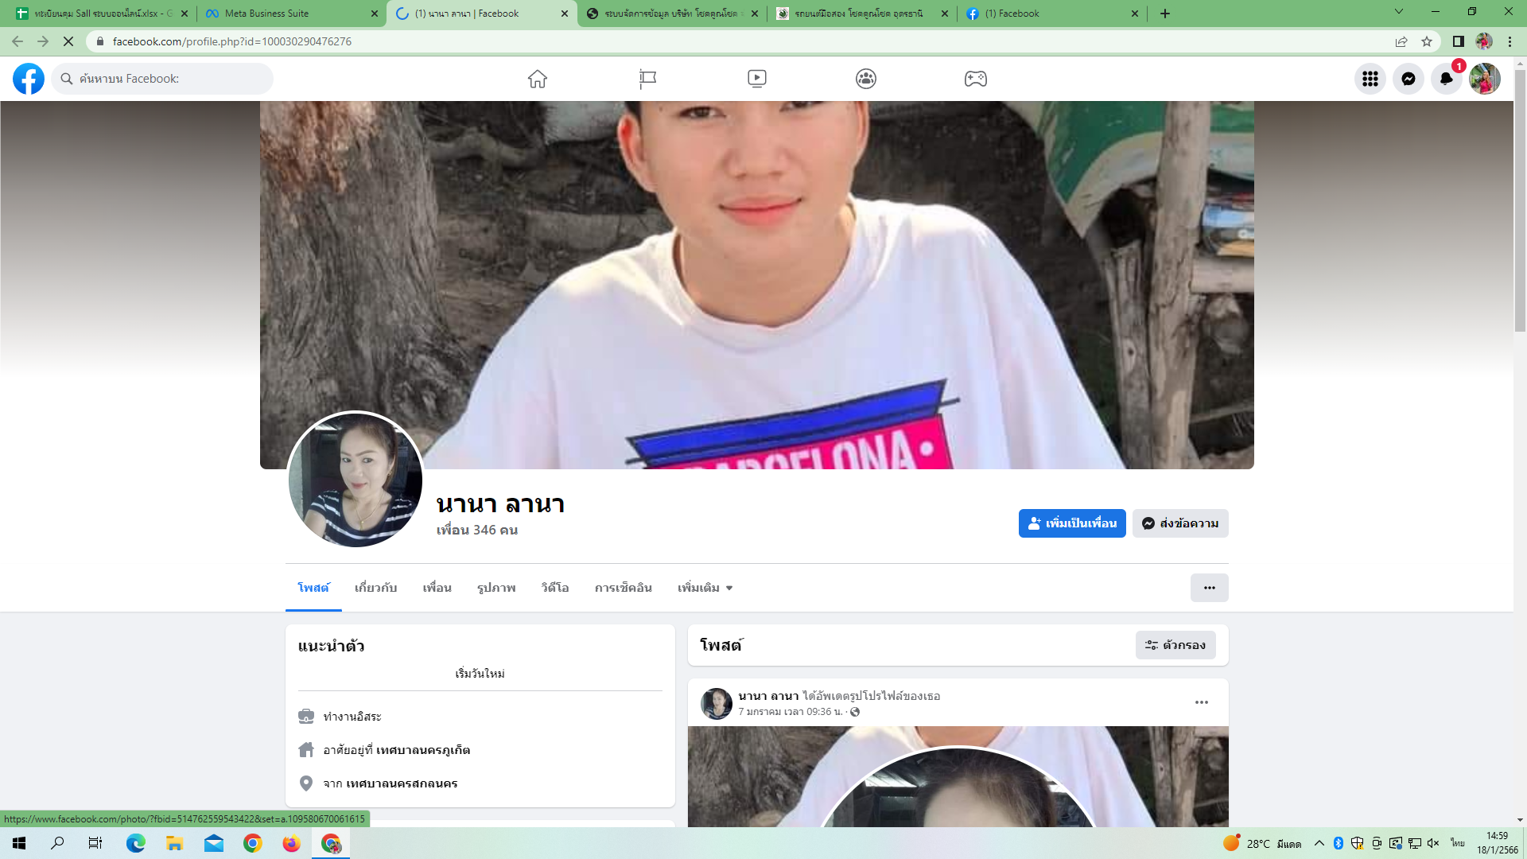1527x859 pixels.
Task: Open the nine-dot Menu grid icon
Action: click(1370, 79)
